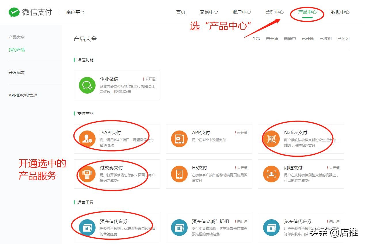Select 我的产品 in the sidebar

[x=17, y=50]
